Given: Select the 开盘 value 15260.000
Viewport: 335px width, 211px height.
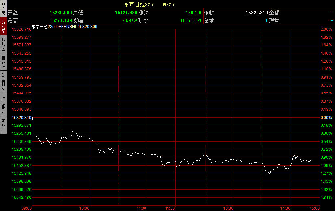Looking at the screenshot, I should click(61, 13).
